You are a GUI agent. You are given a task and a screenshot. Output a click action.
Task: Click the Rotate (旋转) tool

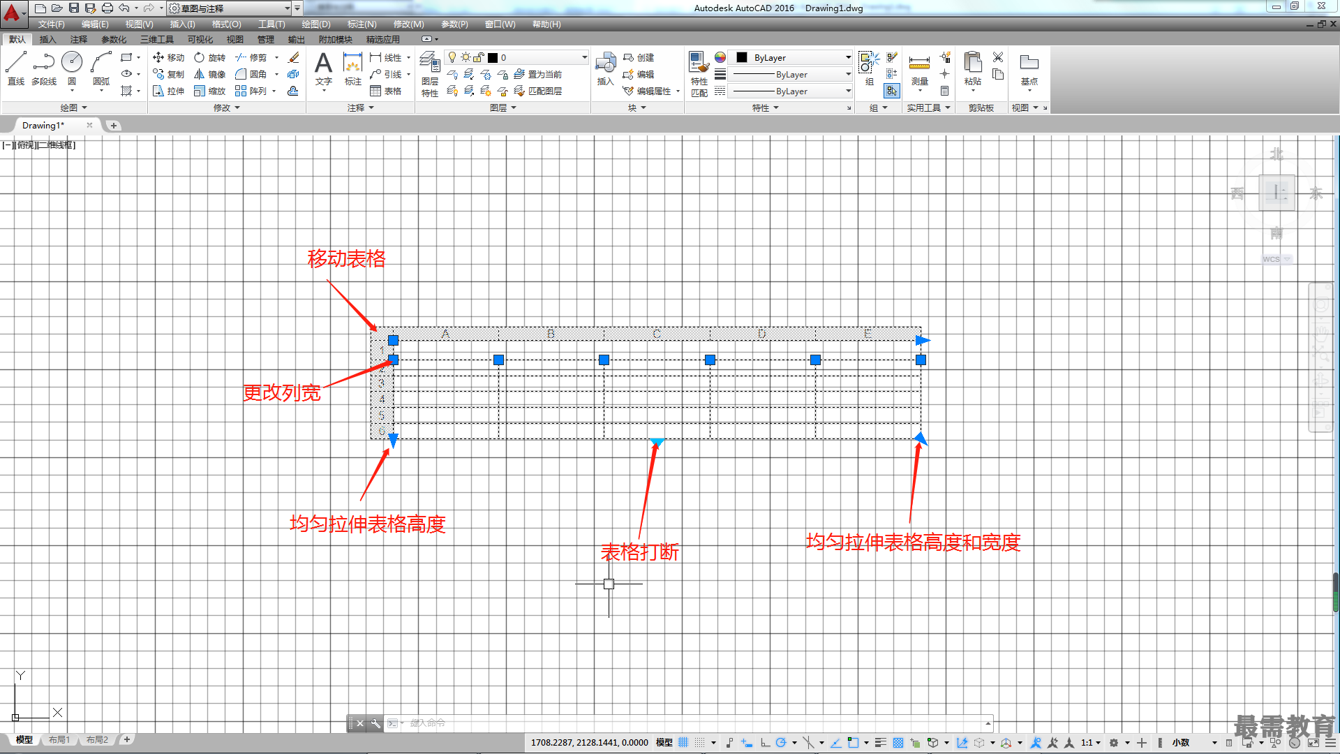point(210,57)
